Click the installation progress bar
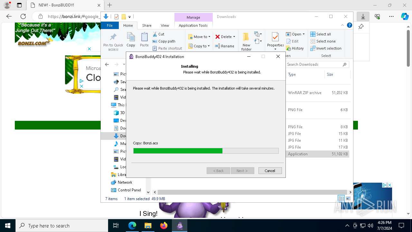This screenshot has width=412, height=232. (206, 151)
